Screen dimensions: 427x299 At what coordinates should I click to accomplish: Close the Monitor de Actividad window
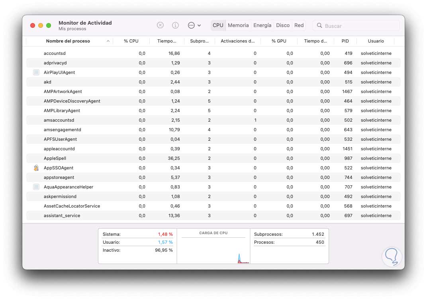33,25
